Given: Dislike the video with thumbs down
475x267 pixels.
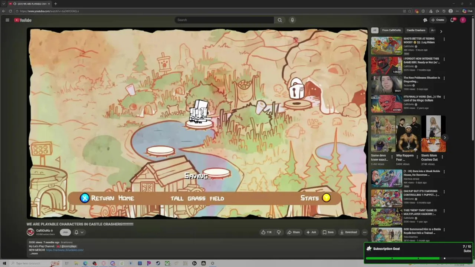Looking at the screenshot, I should click(x=279, y=232).
